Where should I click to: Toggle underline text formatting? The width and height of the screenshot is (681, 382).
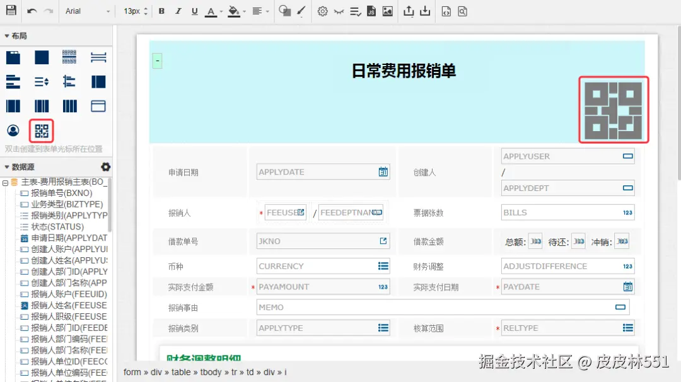point(194,11)
